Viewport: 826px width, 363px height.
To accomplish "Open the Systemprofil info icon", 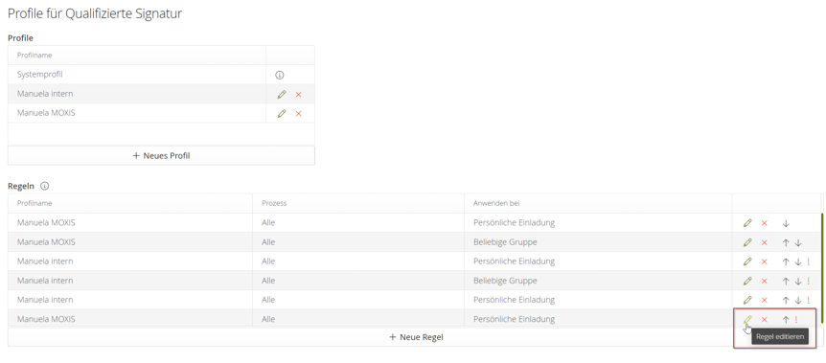I will point(280,76).
